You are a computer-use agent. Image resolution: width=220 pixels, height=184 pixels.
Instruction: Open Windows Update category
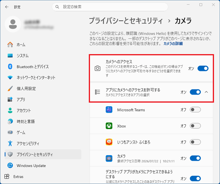[x=43, y=166]
